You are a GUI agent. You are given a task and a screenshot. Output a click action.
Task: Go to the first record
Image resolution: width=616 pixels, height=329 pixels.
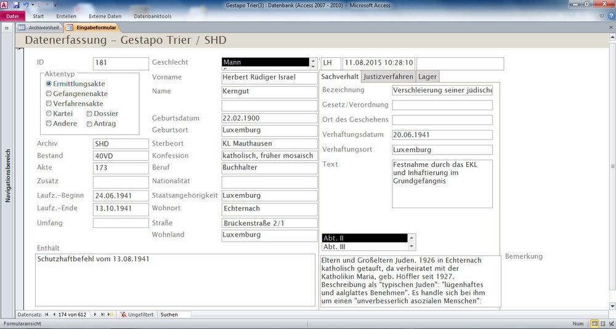[x=46, y=315]
